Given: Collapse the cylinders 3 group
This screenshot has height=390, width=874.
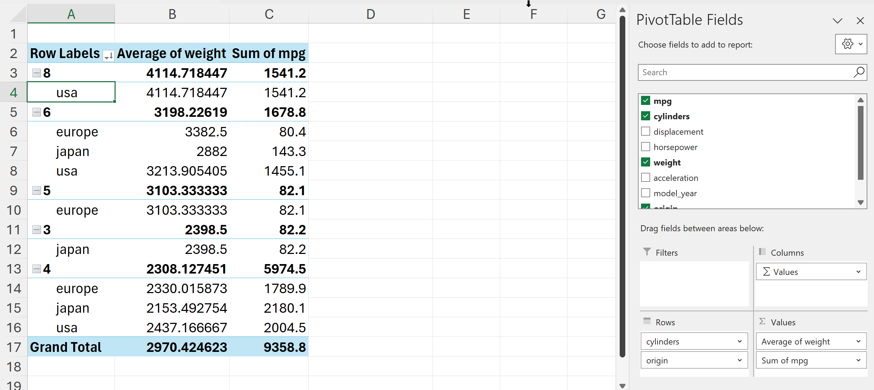Looking at the screenshot, I should point(36,229).
